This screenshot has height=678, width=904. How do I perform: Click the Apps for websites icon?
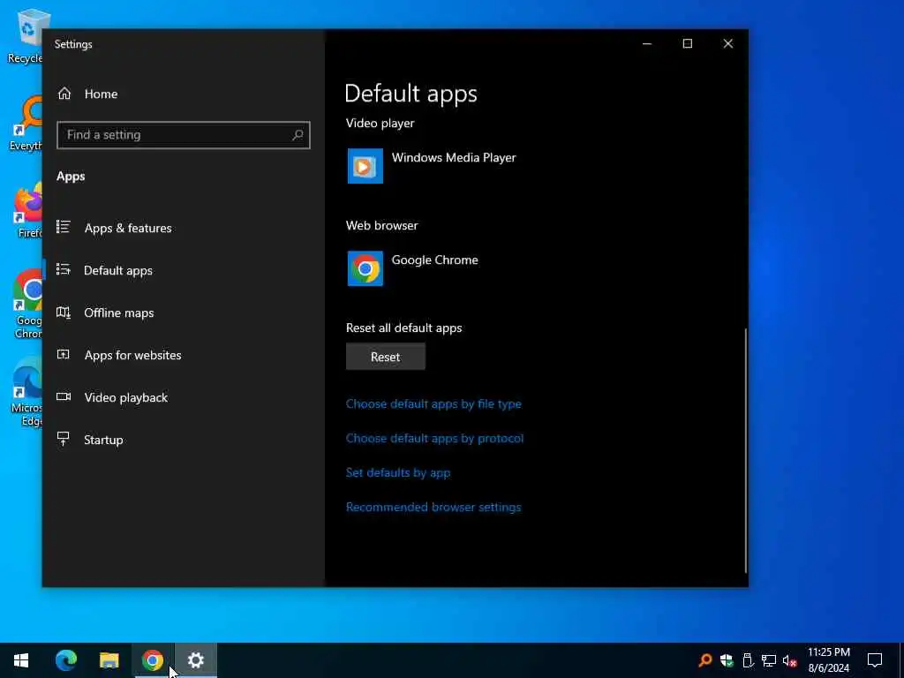pyautogui.click(x=64, y=355)
